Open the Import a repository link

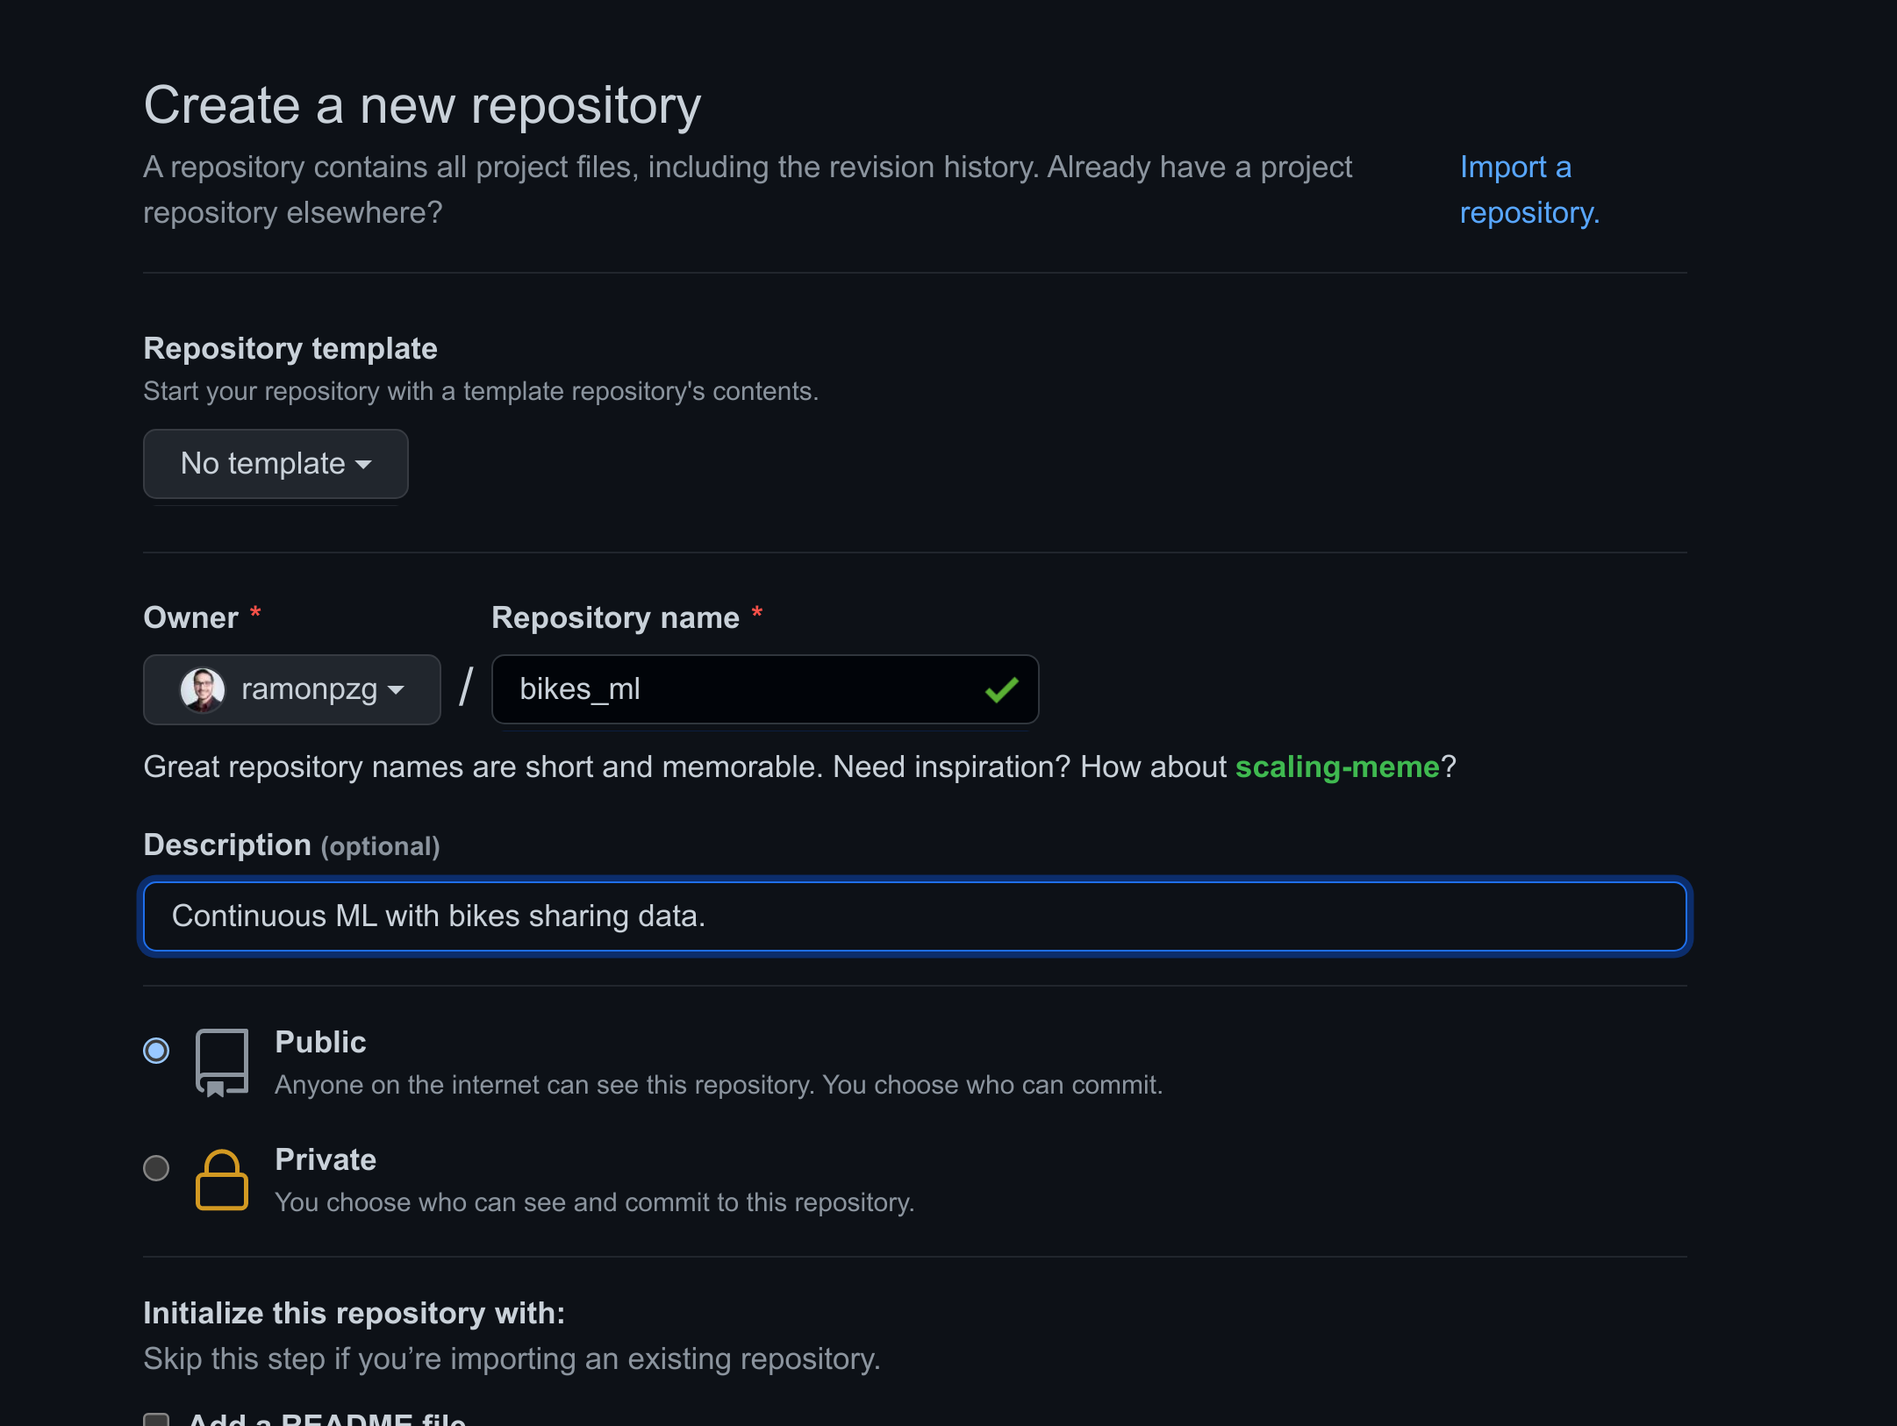(1529, 189)
